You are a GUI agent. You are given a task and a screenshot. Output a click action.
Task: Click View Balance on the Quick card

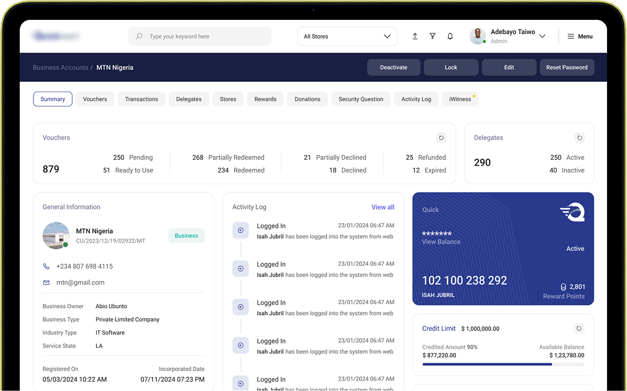point(442,242)
